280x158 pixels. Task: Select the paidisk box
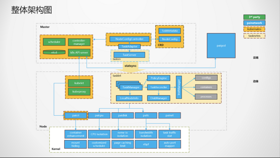coord(123,115)
